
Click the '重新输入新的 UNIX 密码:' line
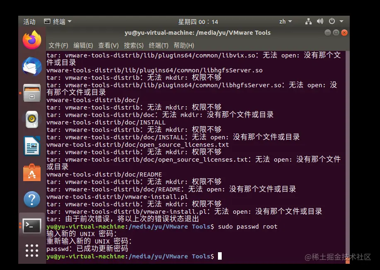[x=89, y=241]
